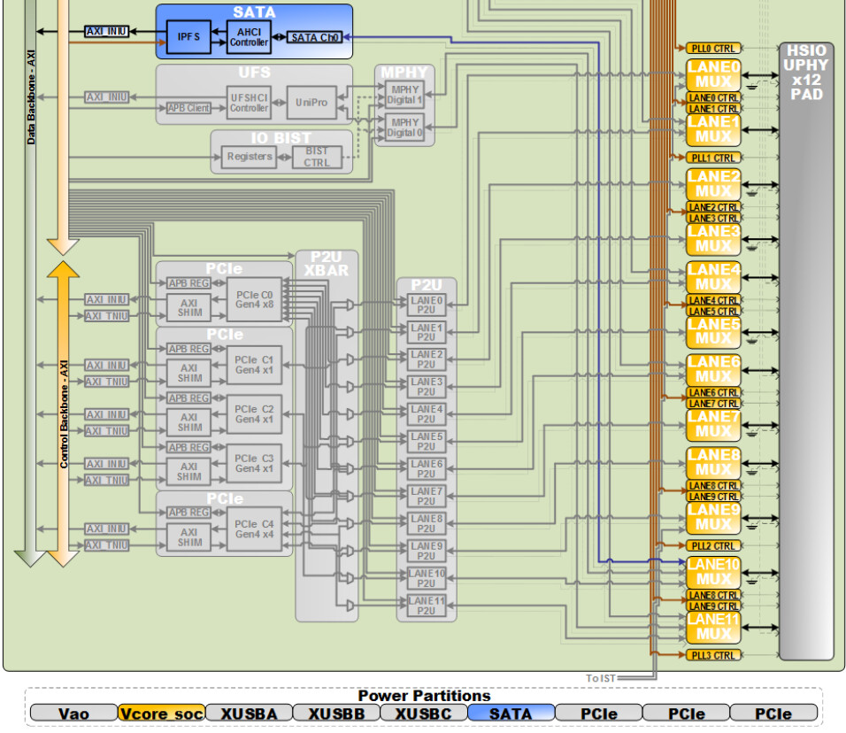Click the XUSBB power partition chip
The height and width of the screenshot is (733, 846).
(336, 713)
